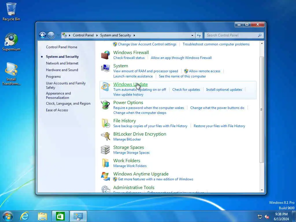The image size is (296, 222).
Task: Open Clock, Language, and Region category
Action: point(68,103)
